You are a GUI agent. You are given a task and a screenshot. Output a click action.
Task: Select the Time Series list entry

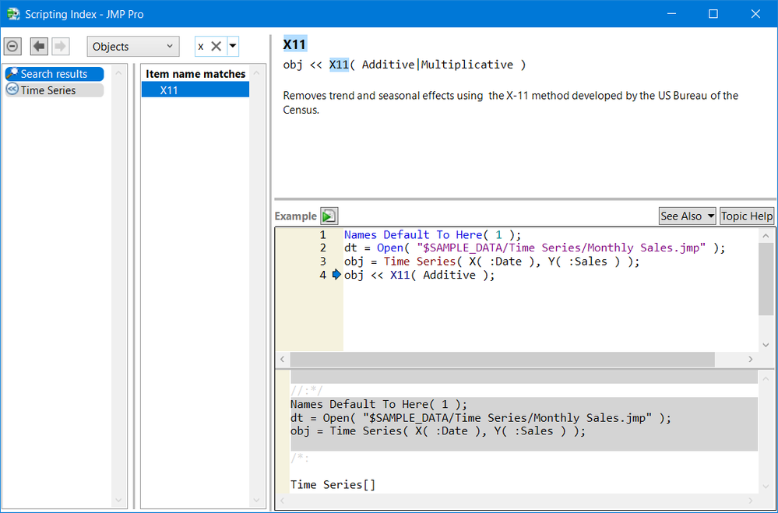(48, 90)
